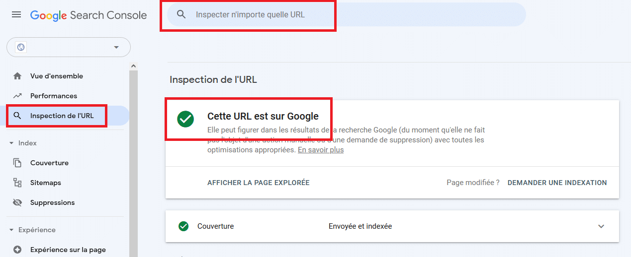Screen dimensions: 631x257
Task: Go to Performances in the sidebar
Action: pyautogui.click(x=54, y=96)
